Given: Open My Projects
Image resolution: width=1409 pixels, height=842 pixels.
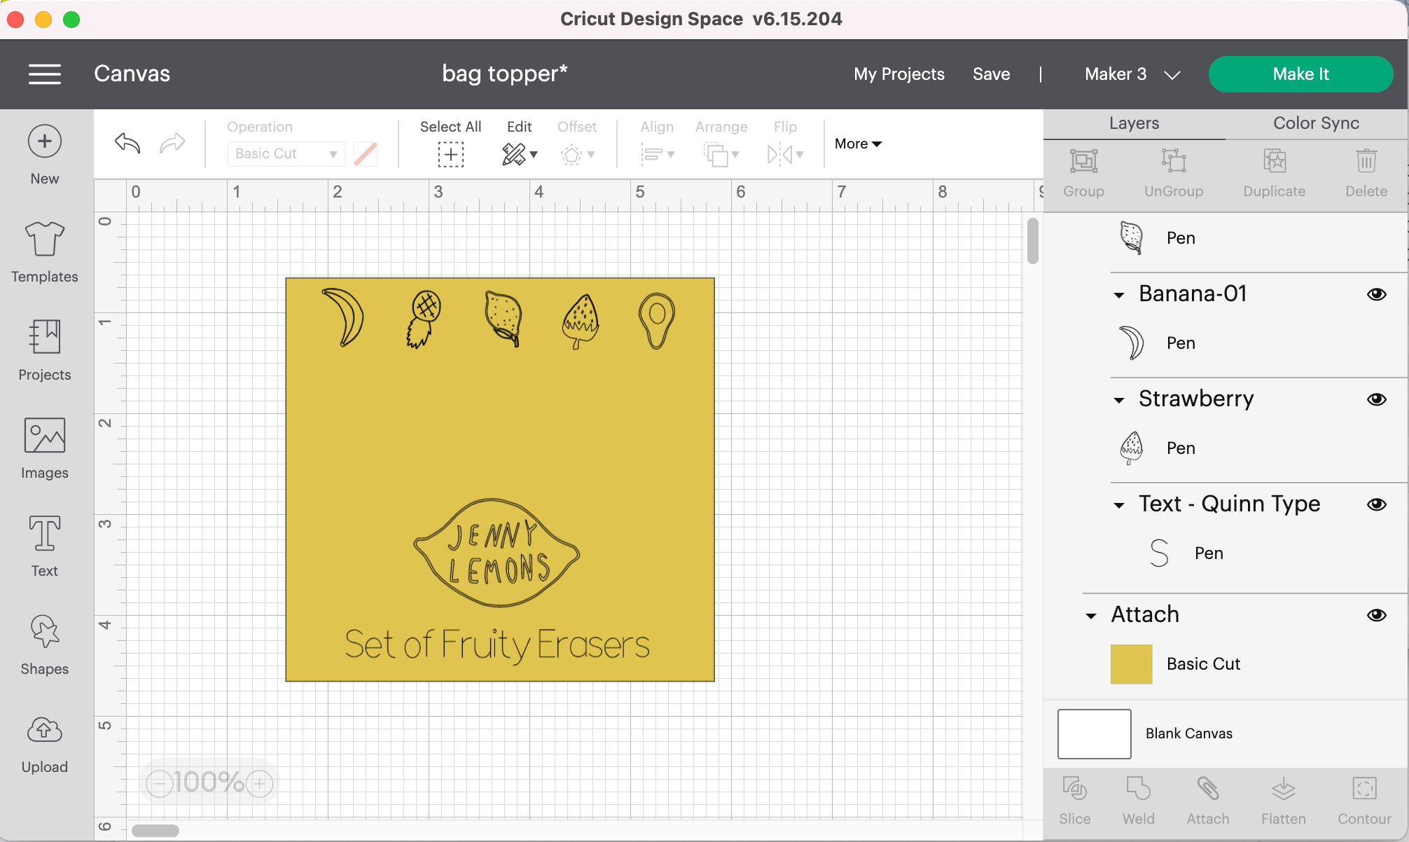Looking at the screenshot, I should pos(898,74).
